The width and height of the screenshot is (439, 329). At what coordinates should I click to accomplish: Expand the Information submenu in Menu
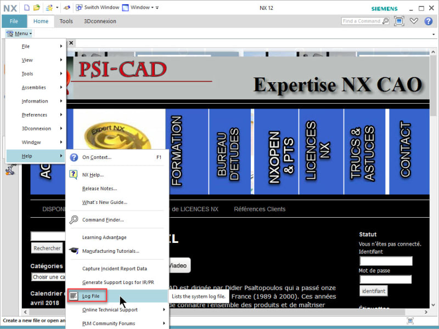pos(36,101)
